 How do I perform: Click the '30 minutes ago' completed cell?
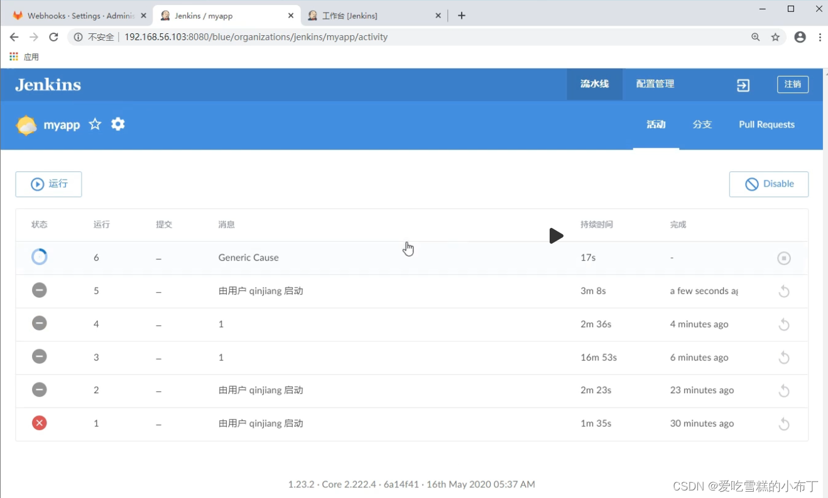tap(702, 423)
